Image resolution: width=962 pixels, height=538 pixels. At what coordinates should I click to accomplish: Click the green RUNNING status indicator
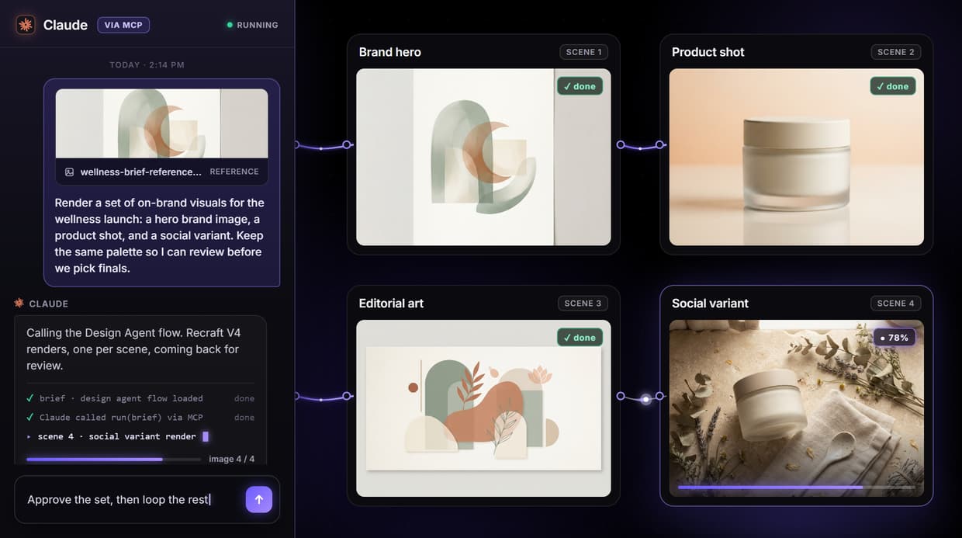pos(252,25)
